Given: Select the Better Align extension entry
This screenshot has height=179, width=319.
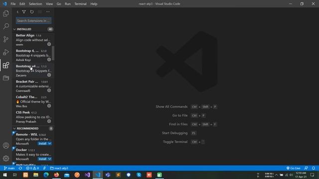Looking at the screenshot, I should (x=33, y=40).
